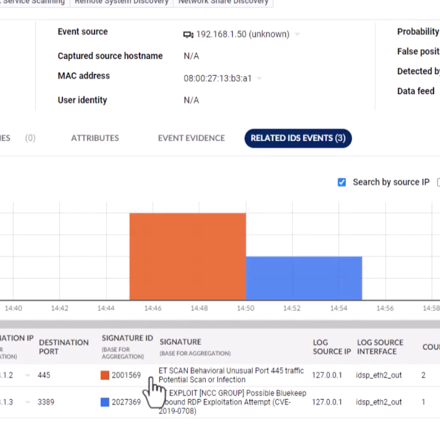Click the ET SCAN Behavioral Unusual Port 445 signature
The height and width of the screenshot is (424, 440).
click(231, 375)
